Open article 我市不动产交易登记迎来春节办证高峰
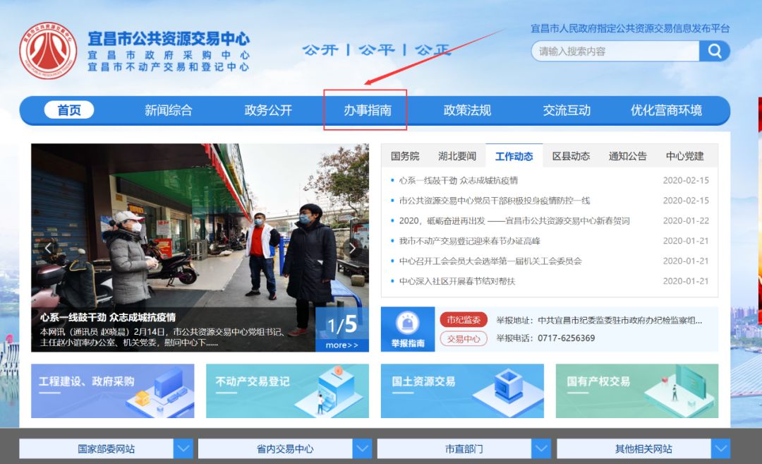This screenshot has width=762, height=464. coord(469,241)
